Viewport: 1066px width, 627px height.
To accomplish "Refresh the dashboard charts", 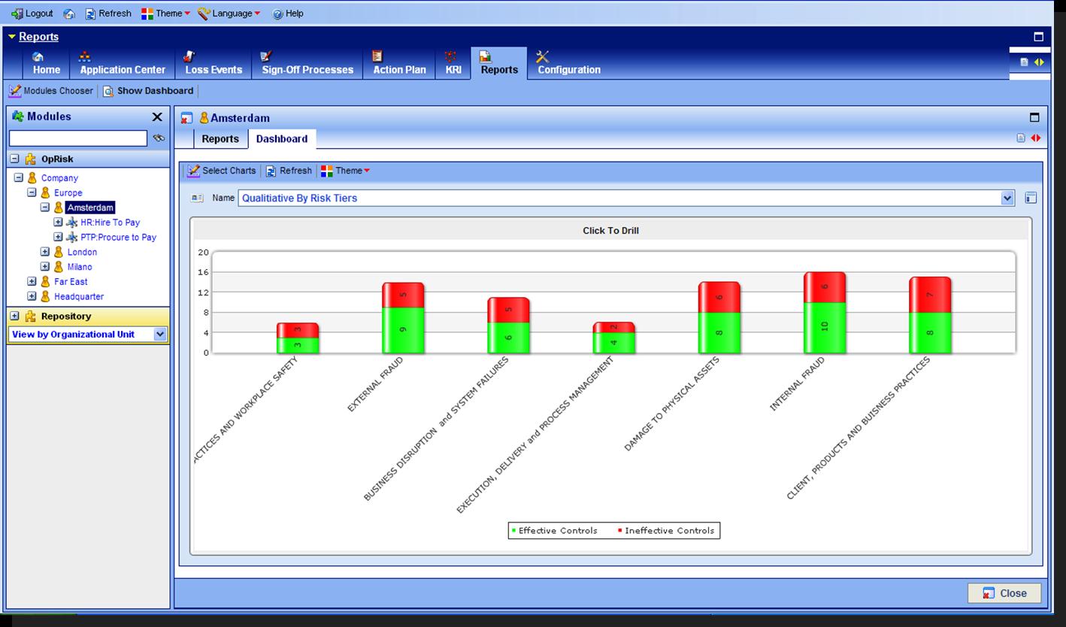I will point(289,171).
